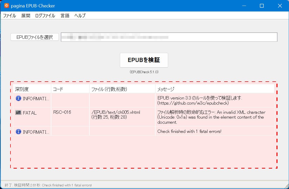Open the ログファイル menu

[45, 16]
